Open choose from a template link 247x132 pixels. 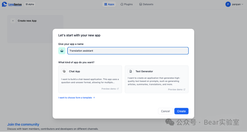pyautogui.click(x=76, y=98)
